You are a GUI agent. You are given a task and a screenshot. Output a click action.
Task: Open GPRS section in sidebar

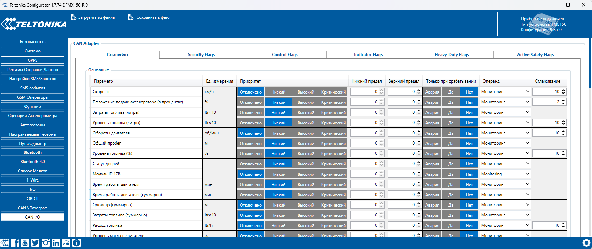(33, 60)
